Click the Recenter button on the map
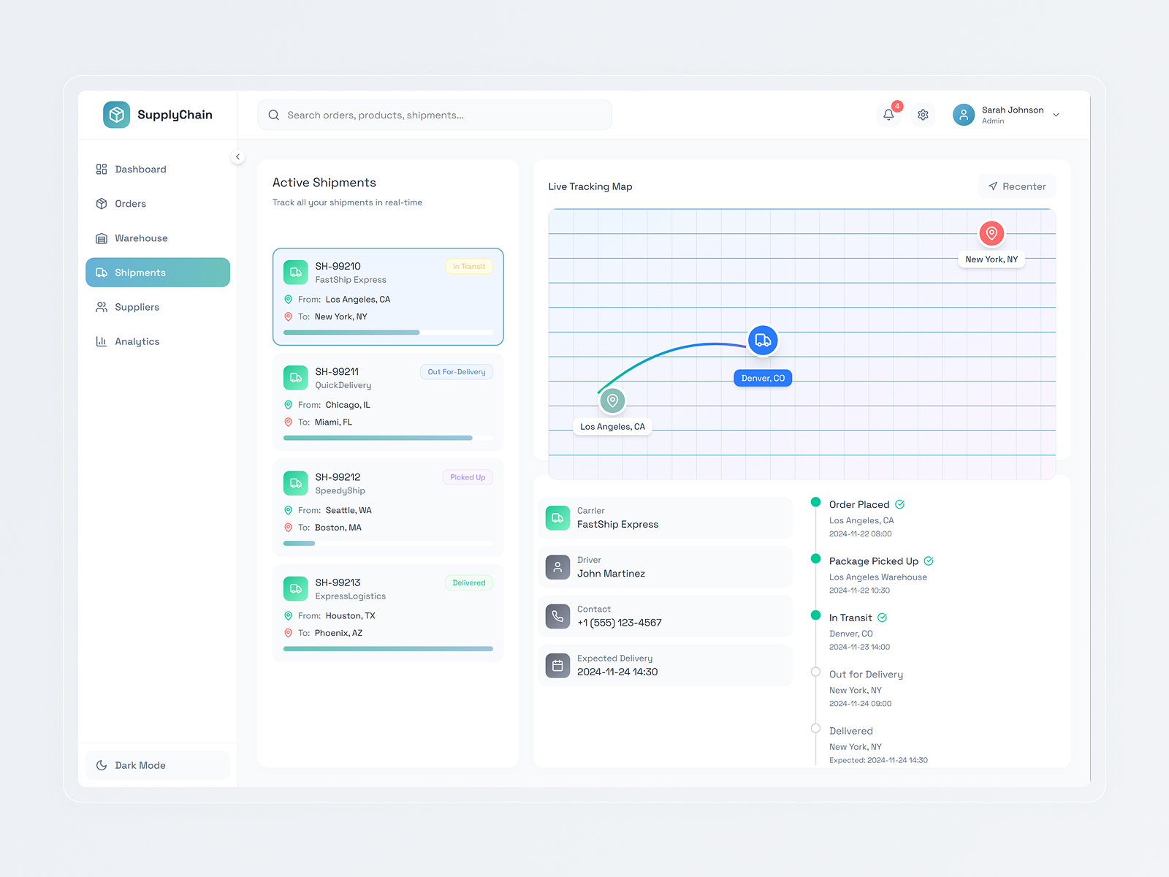 click(1016, 186)
